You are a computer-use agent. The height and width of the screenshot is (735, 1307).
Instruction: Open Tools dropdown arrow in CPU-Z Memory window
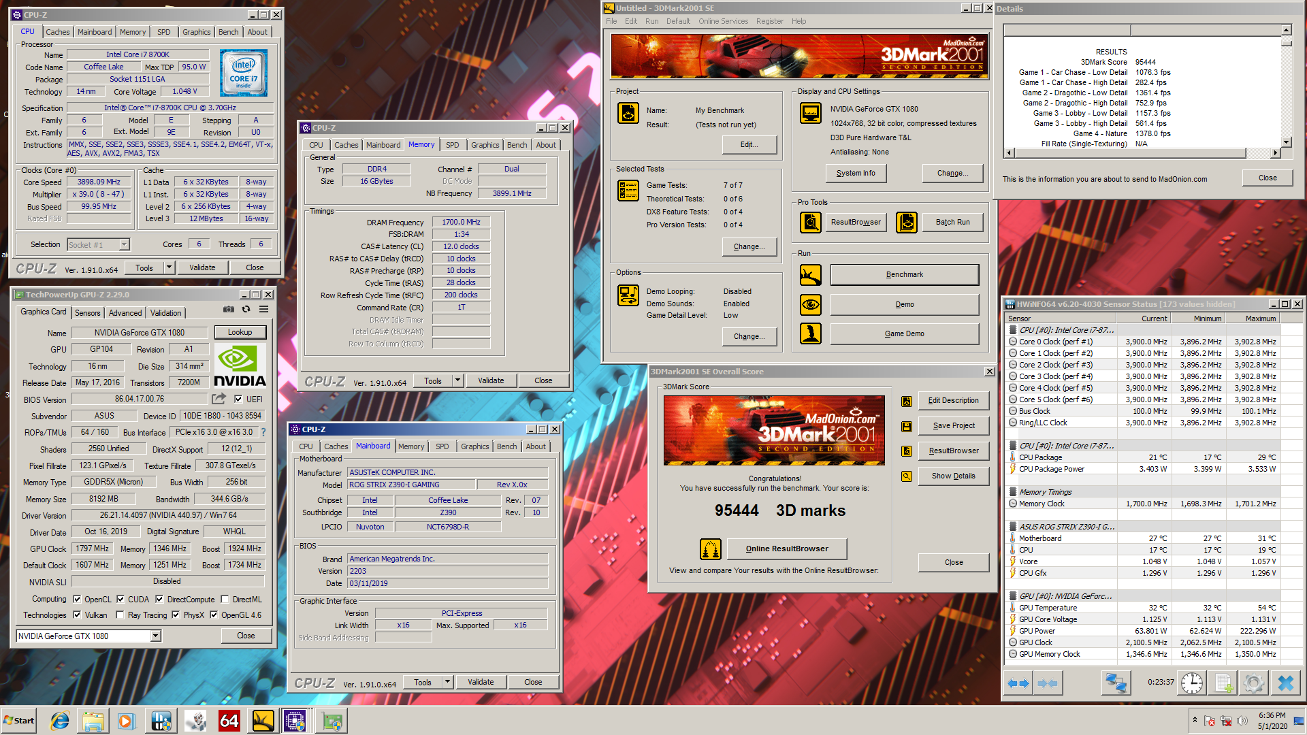pos(457,380)
